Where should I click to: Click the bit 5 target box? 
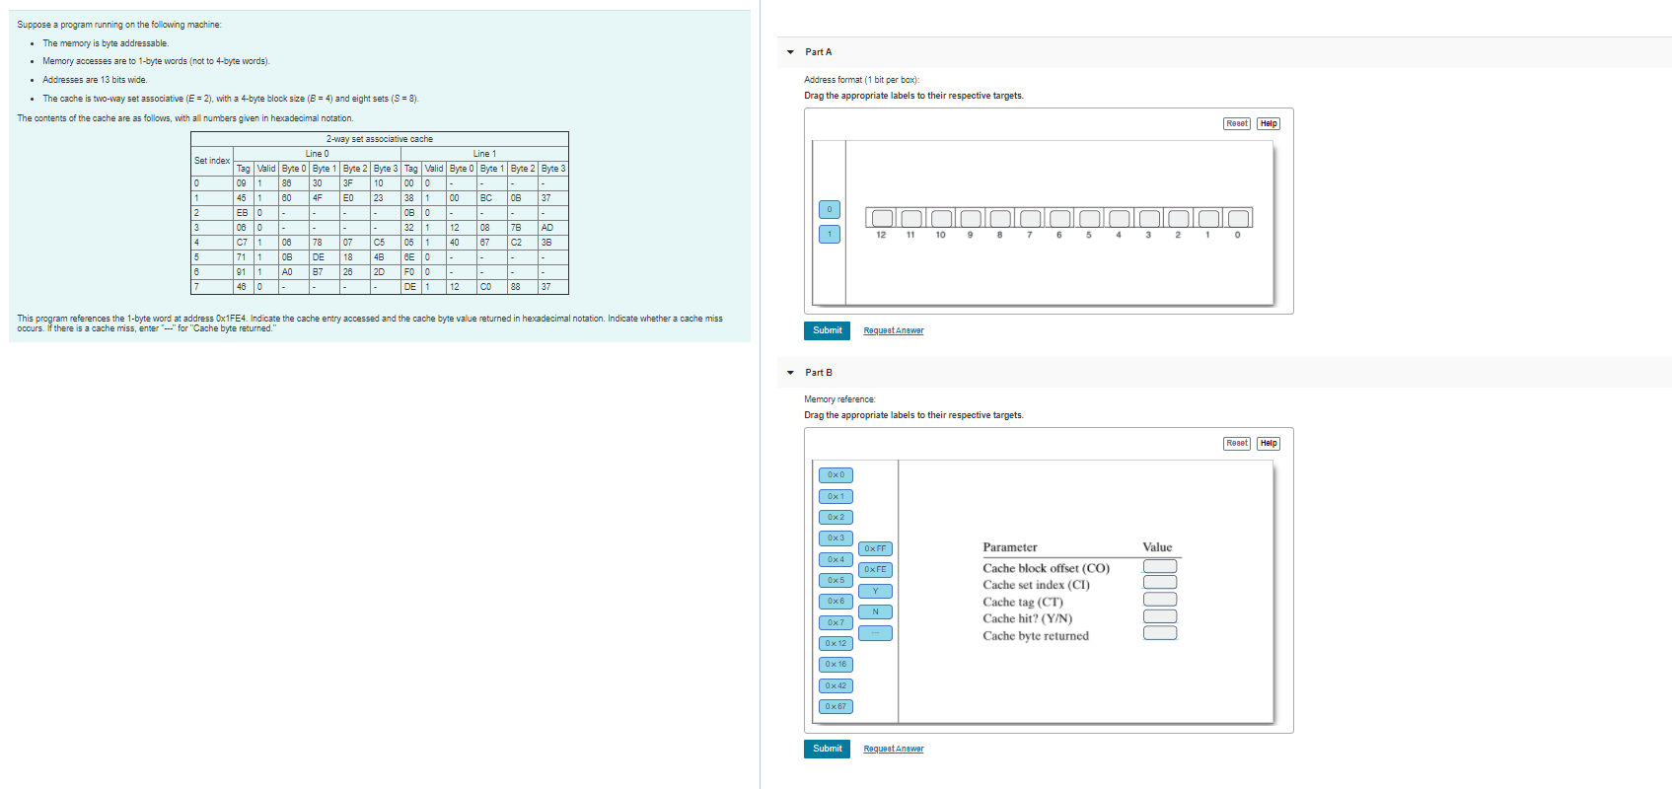(x=1089, y=218)
